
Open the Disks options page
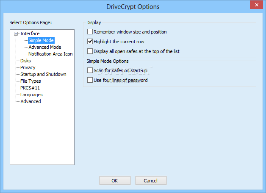25,61
